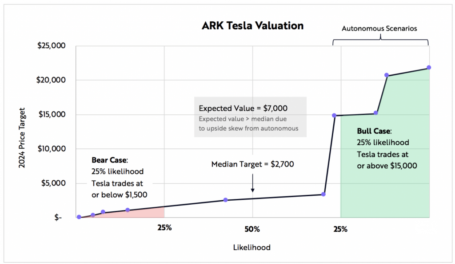
Task: Select the Expected Value = $7,000 annotation box
Action: point(250,117)
